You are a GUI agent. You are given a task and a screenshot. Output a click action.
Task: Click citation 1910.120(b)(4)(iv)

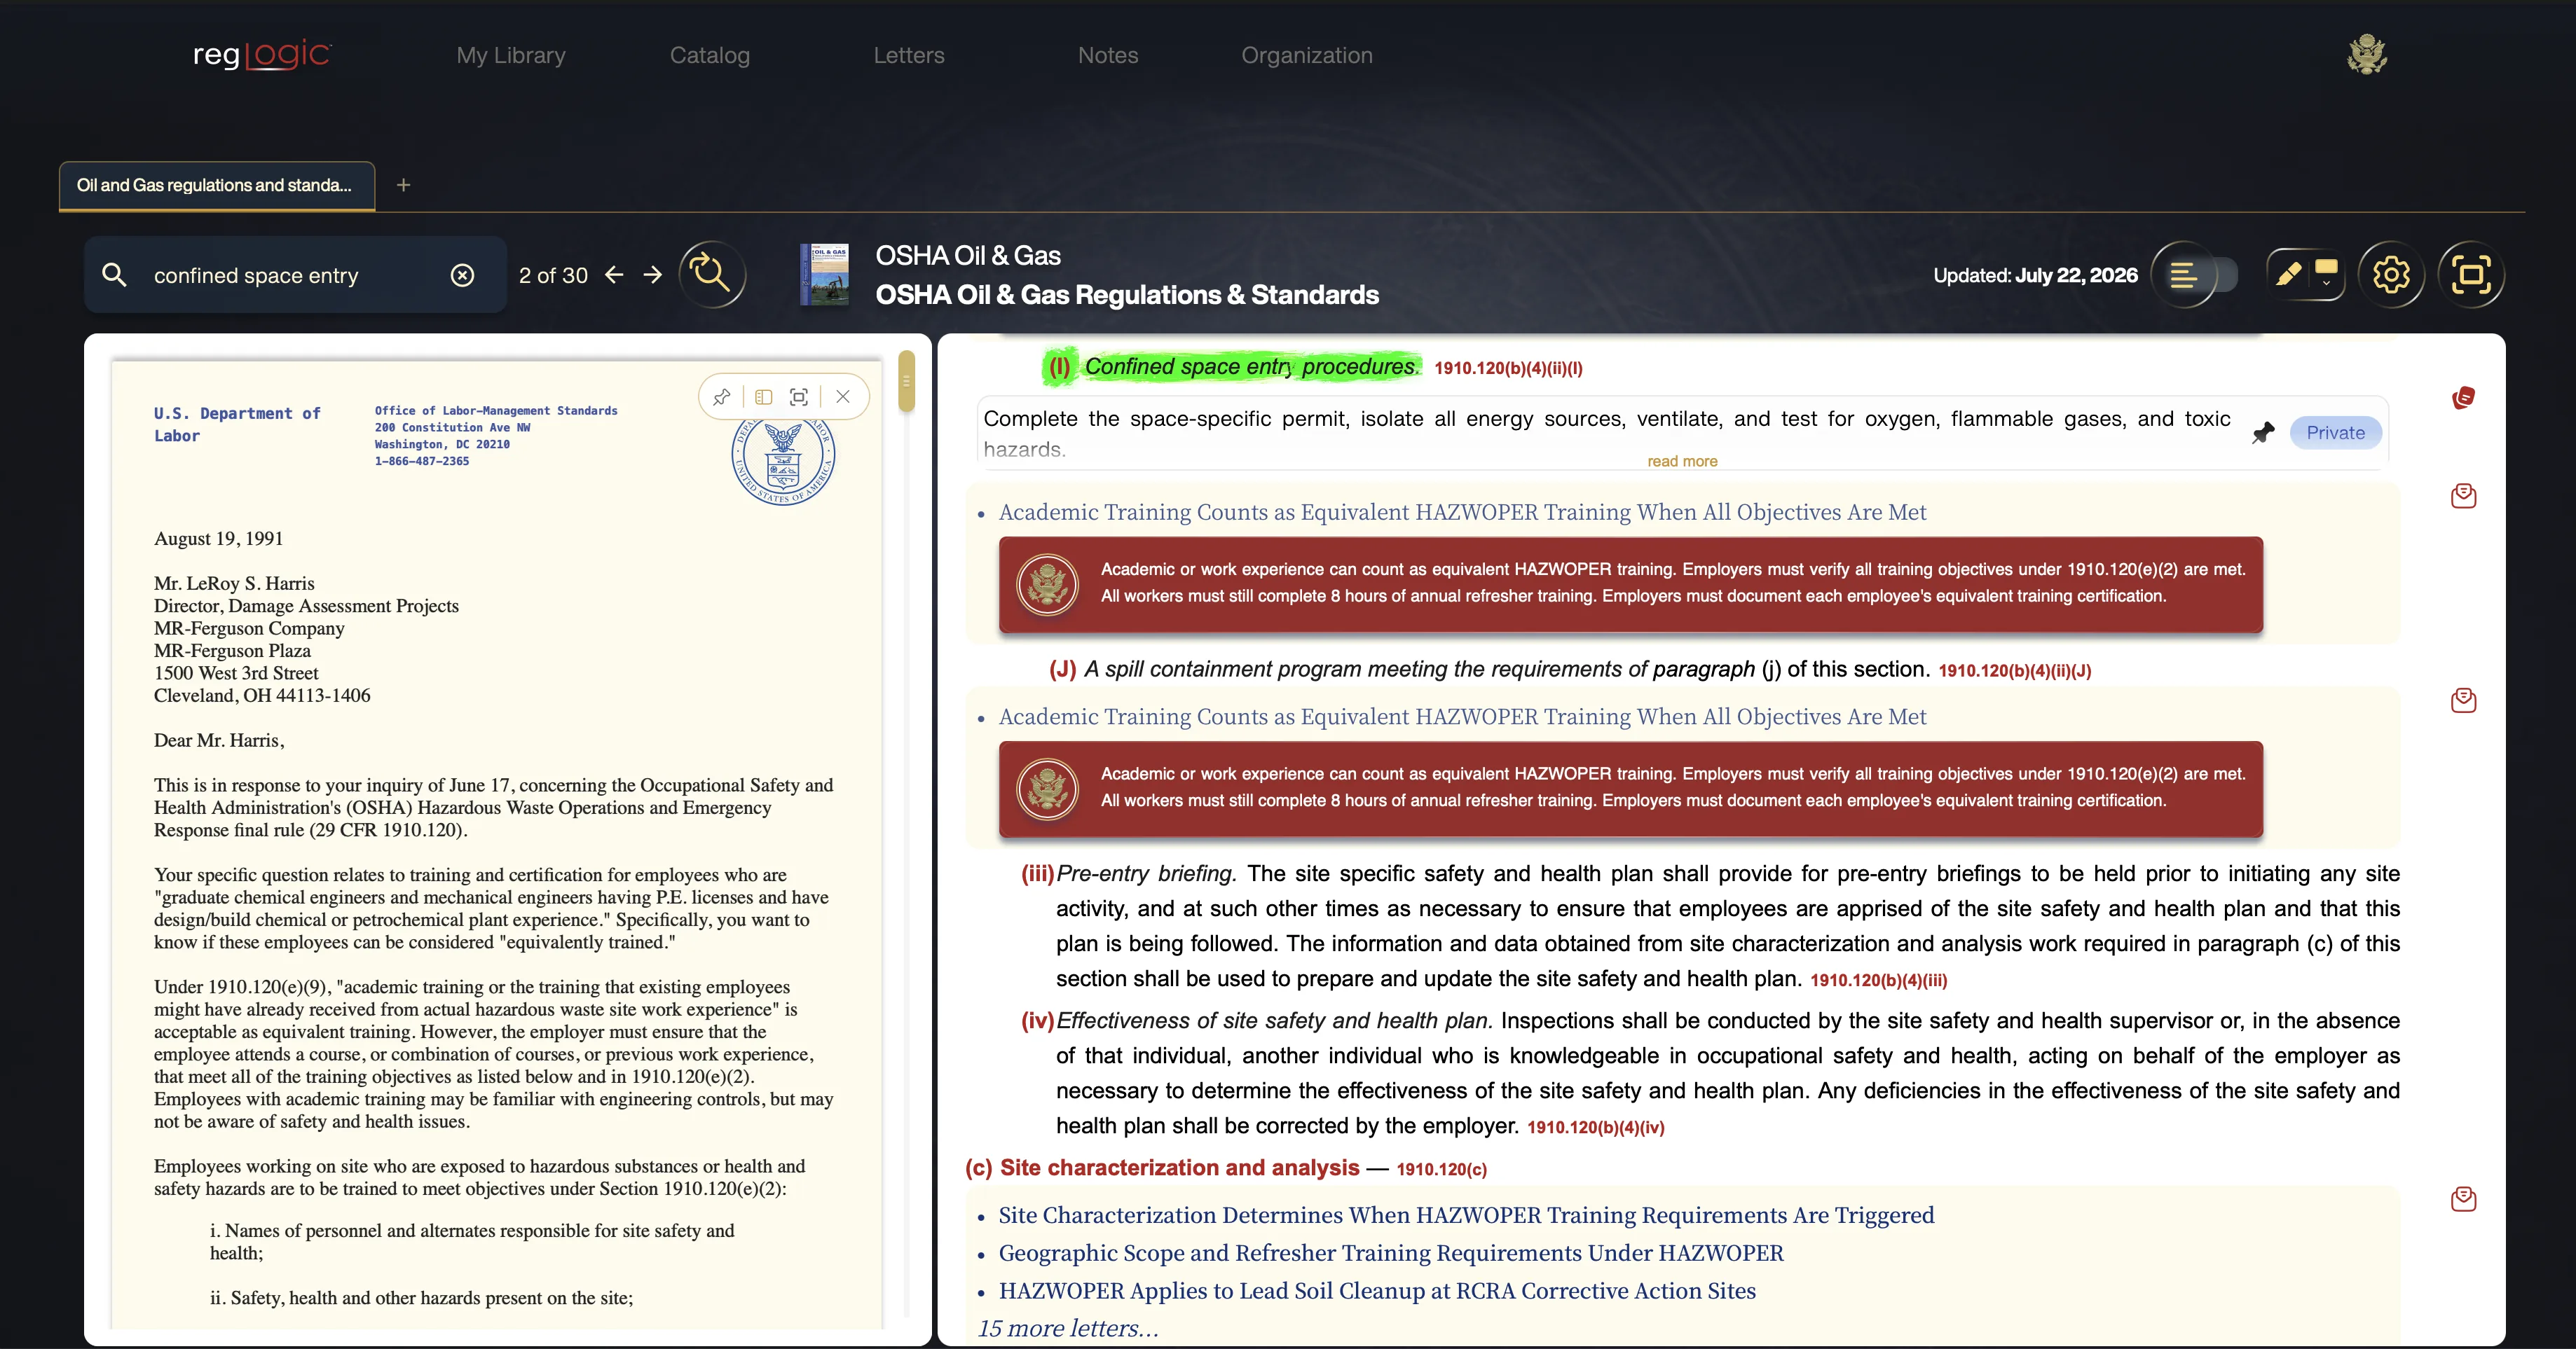point(1595,1128)
